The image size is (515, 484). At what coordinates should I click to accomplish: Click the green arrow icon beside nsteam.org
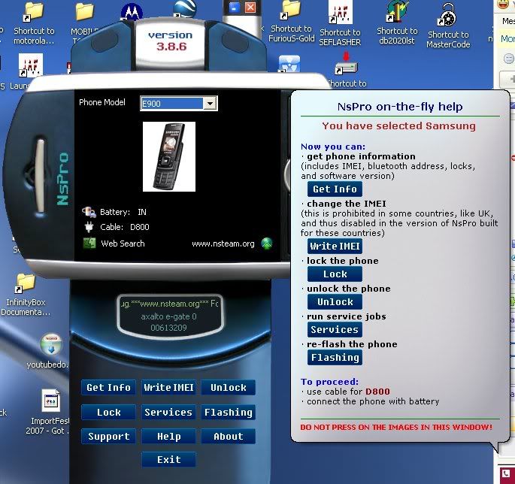pos(267,244)
